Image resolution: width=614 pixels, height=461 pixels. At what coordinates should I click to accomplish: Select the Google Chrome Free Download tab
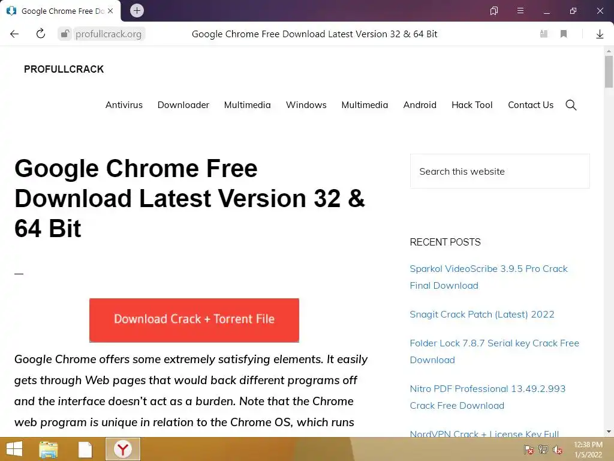click(x=61, y=11)
